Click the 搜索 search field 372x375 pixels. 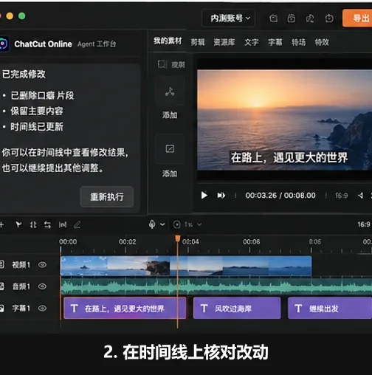178,65
